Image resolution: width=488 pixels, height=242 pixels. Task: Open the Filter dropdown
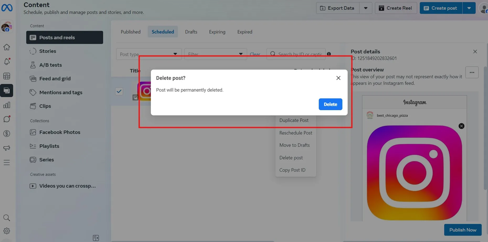click(216, 54)
